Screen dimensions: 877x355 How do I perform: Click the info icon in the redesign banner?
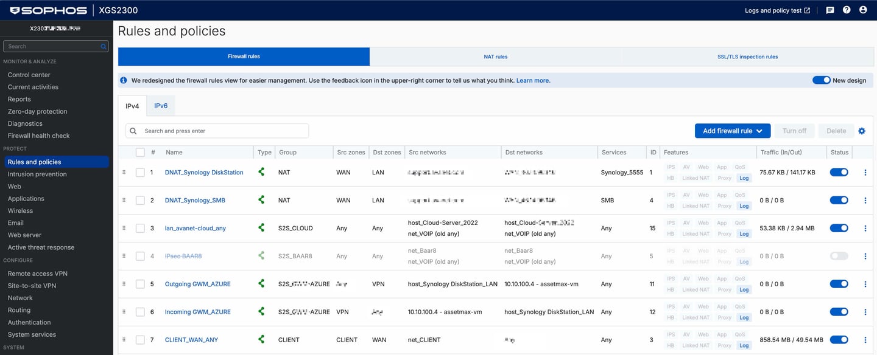click(x=124, y=80)
